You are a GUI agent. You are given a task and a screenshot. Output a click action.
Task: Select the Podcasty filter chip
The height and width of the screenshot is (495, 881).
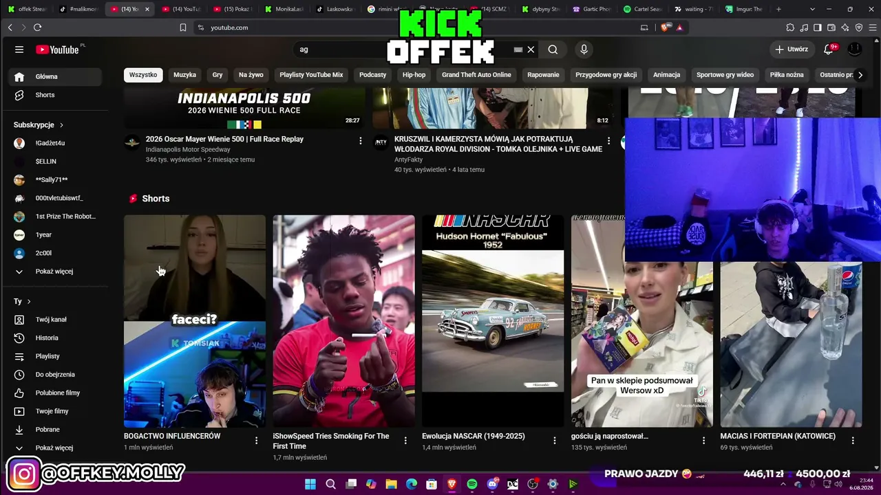pos(373,75)
